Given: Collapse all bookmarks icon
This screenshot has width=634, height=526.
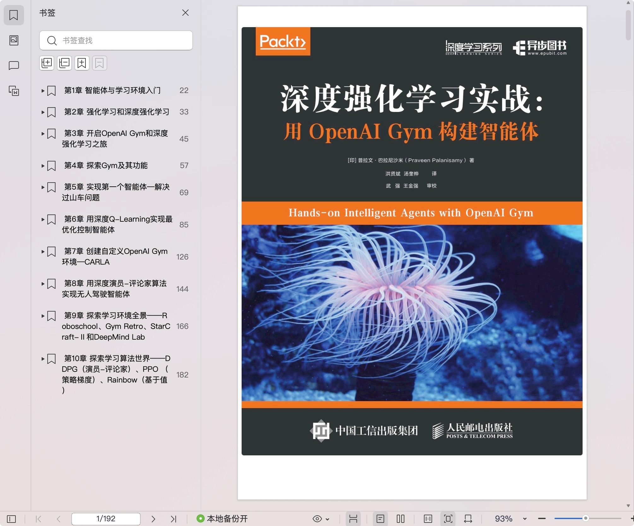Looking at the screenshot, I should point(64,63).
